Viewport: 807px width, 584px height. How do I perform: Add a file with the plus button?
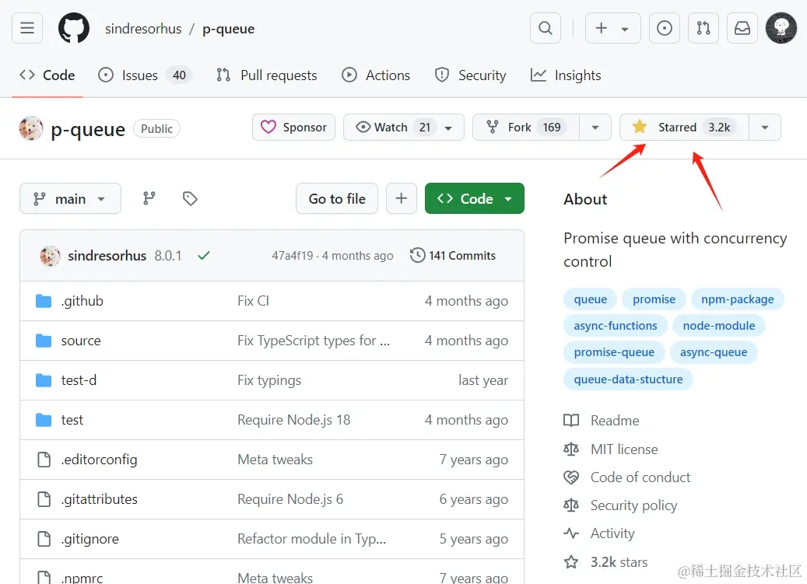[x=402, y=198]
